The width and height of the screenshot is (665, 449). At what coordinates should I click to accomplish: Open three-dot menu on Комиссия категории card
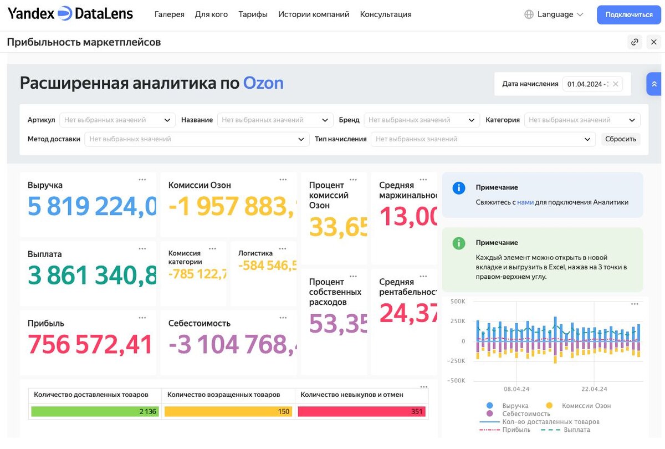coord(213,249)
